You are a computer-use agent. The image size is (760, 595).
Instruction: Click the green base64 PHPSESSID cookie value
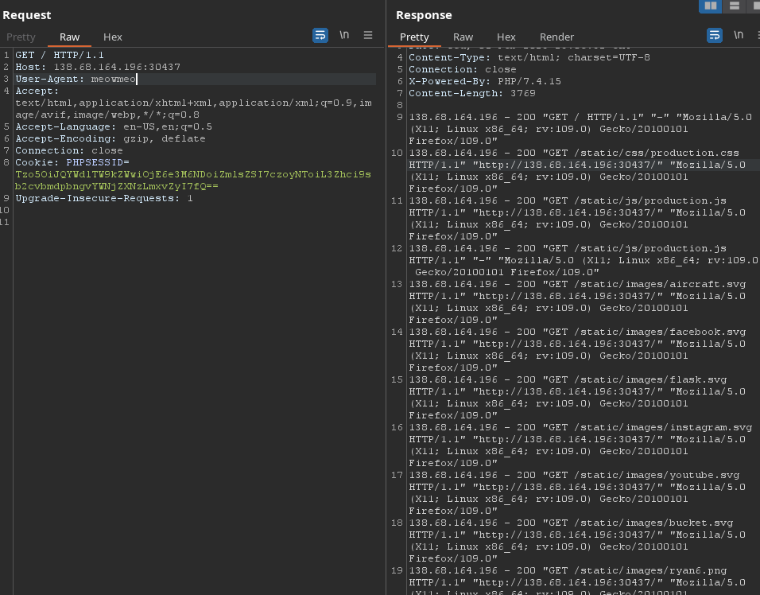(193, 180)
